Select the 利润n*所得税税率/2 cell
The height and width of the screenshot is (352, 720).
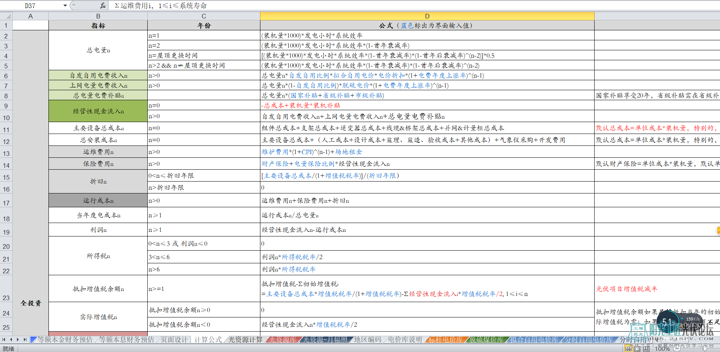(x=427, y=256)
